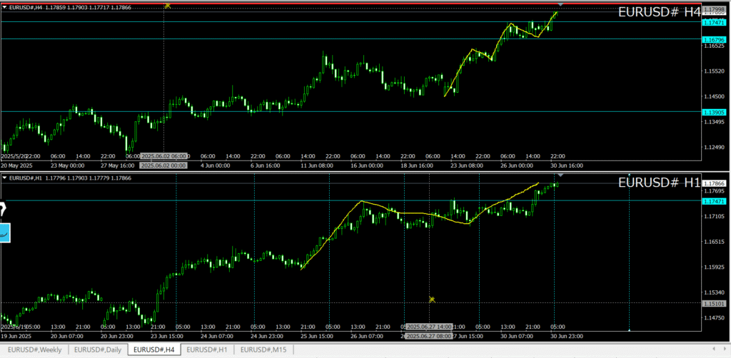Click the large EURUSD# H1 chart label
Image resolution: width=731 pixels, height=358 pixels.
click(x=659, y=183)
